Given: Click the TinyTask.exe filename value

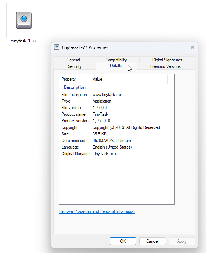Looking at the screenshot, I should coord(104,154).
